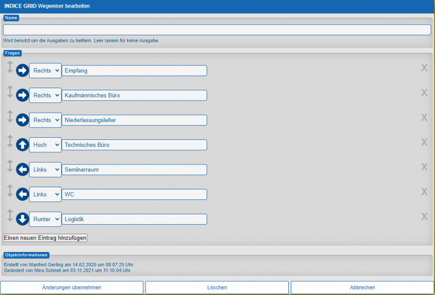Edit the Logistik text field
This screenshot has width=435, height=295.
pyautogui.click(x=134, y=219)
